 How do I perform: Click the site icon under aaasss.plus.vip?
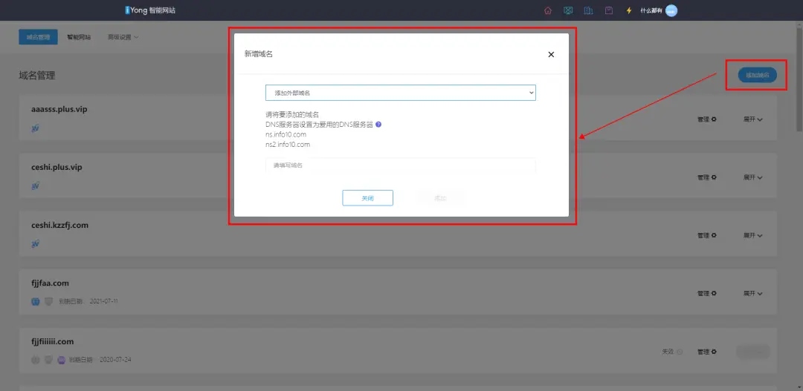click(36, 128)
